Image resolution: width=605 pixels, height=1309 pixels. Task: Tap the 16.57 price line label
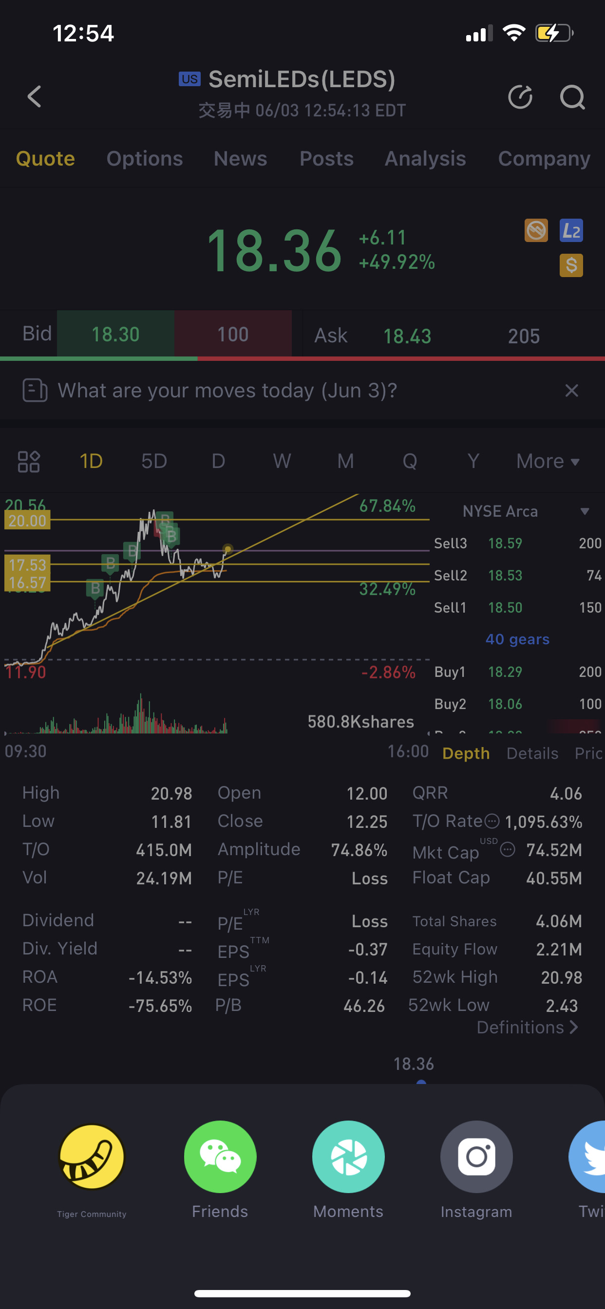tap(27, 582)
